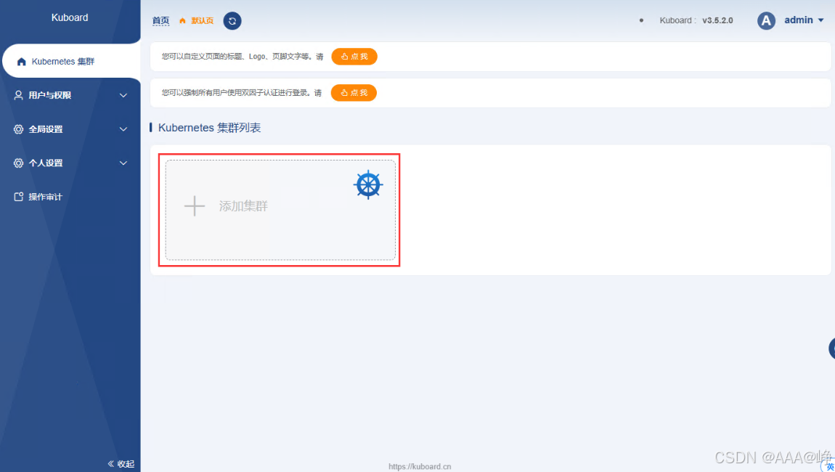Click the round refresh icon button
Image resolution: width=835 pixels, height=472 pixels.
[x=232, y=21]
